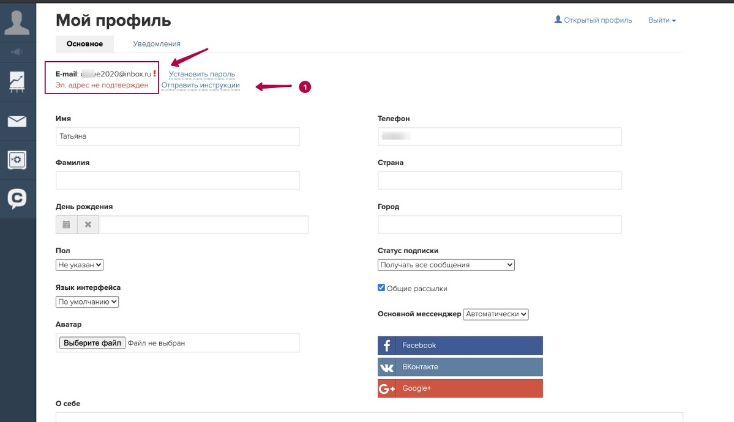Click the Фамилия input field

[x=178, y=180]
